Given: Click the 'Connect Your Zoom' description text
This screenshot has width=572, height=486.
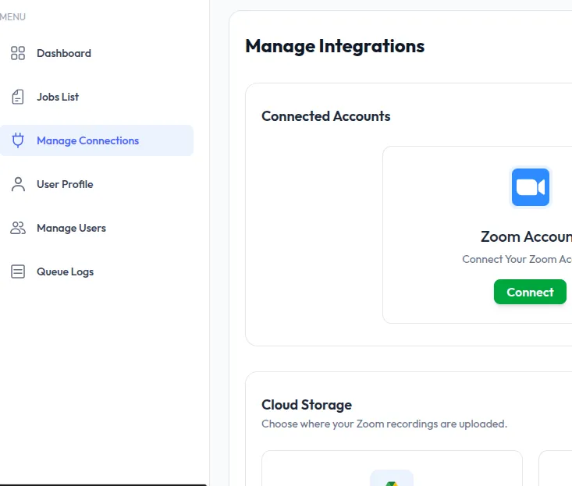Looking at the screenshot, I should click(517, 259).
